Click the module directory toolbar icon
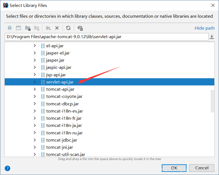 [36, 28]
